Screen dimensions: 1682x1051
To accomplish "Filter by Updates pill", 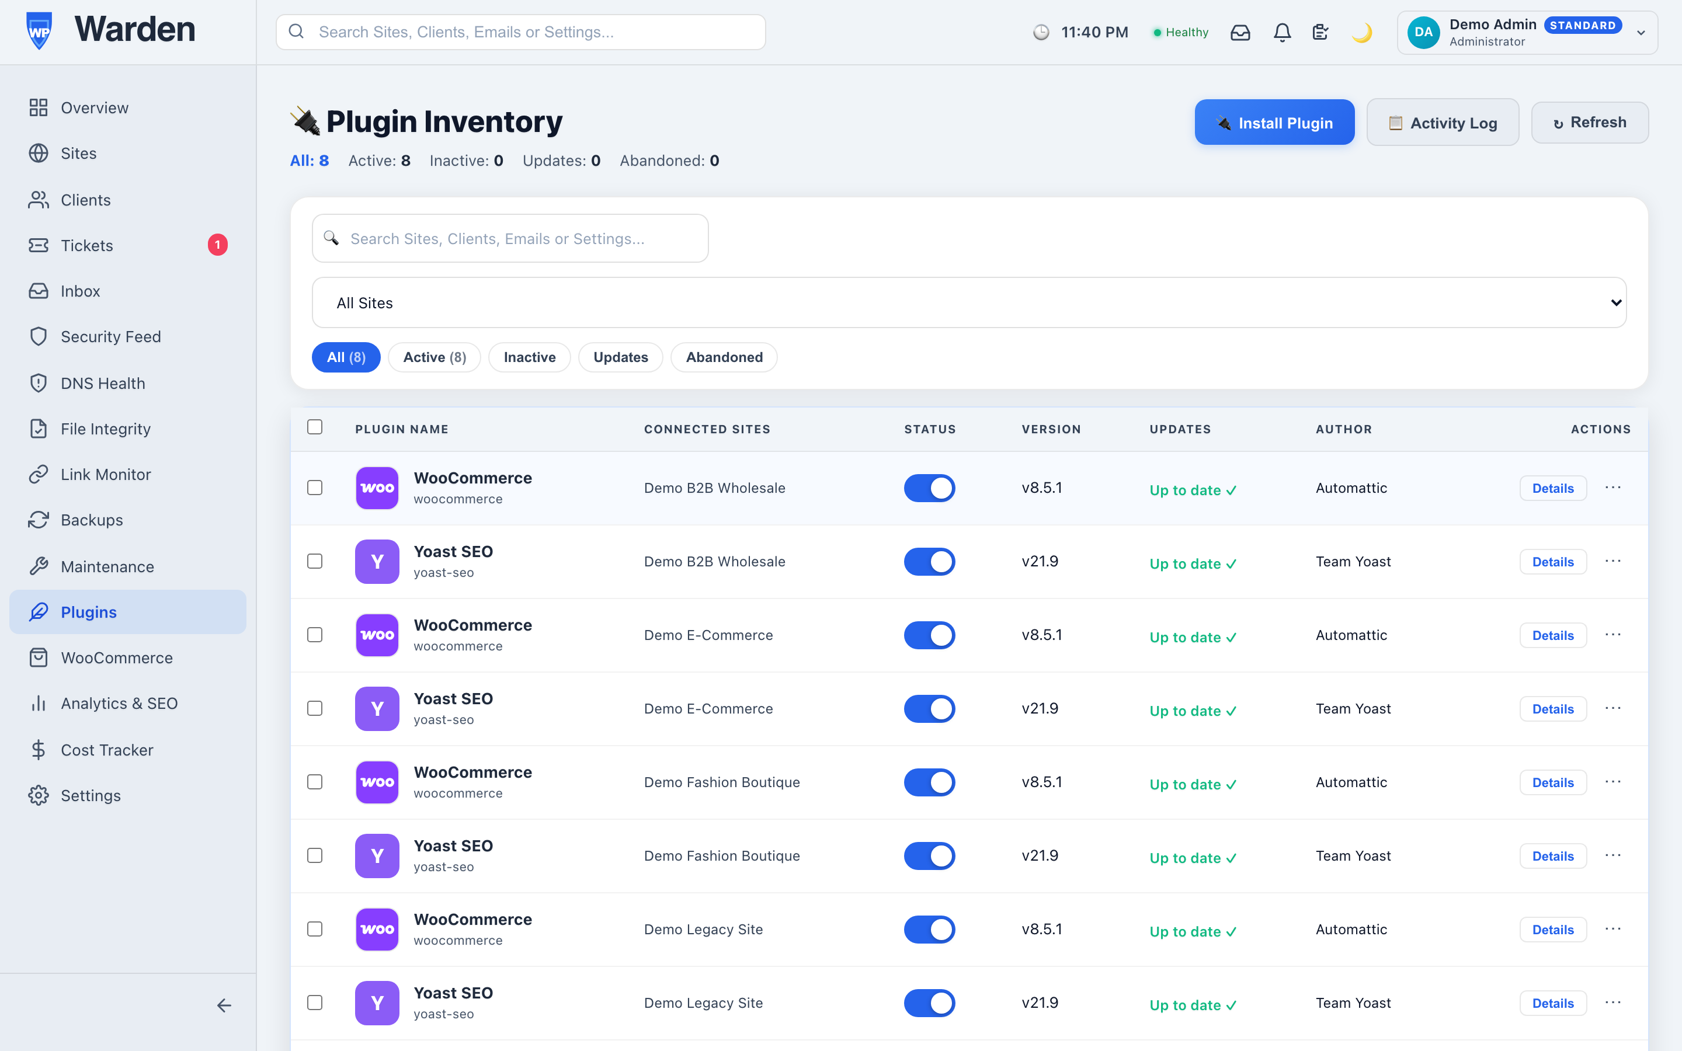I will point(621,357).
